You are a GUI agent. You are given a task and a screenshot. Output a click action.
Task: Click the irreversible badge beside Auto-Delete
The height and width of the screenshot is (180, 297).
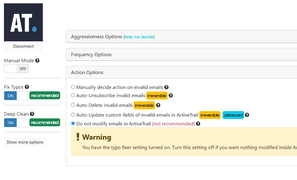click(x=144, y=105)
